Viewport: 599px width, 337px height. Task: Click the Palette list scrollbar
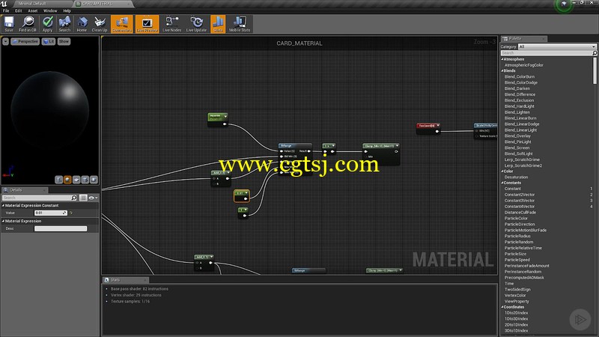(x=595, y=70)
